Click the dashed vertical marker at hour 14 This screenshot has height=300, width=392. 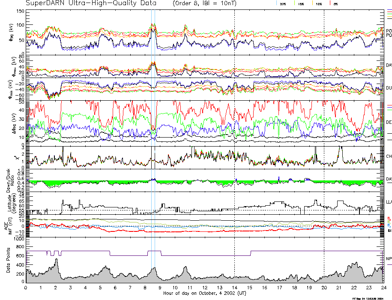[x=234, y=129]
